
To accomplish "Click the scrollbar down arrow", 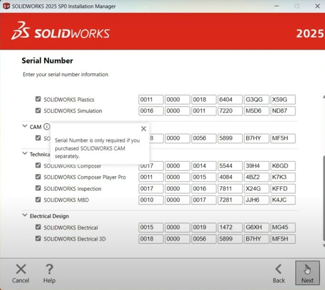I will 324,246.
